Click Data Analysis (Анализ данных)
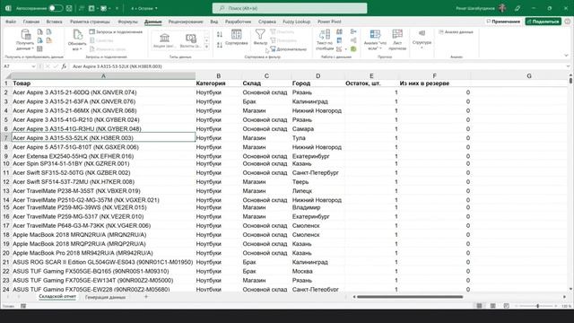This screenshot has width=574, height=323. [457, 32]
